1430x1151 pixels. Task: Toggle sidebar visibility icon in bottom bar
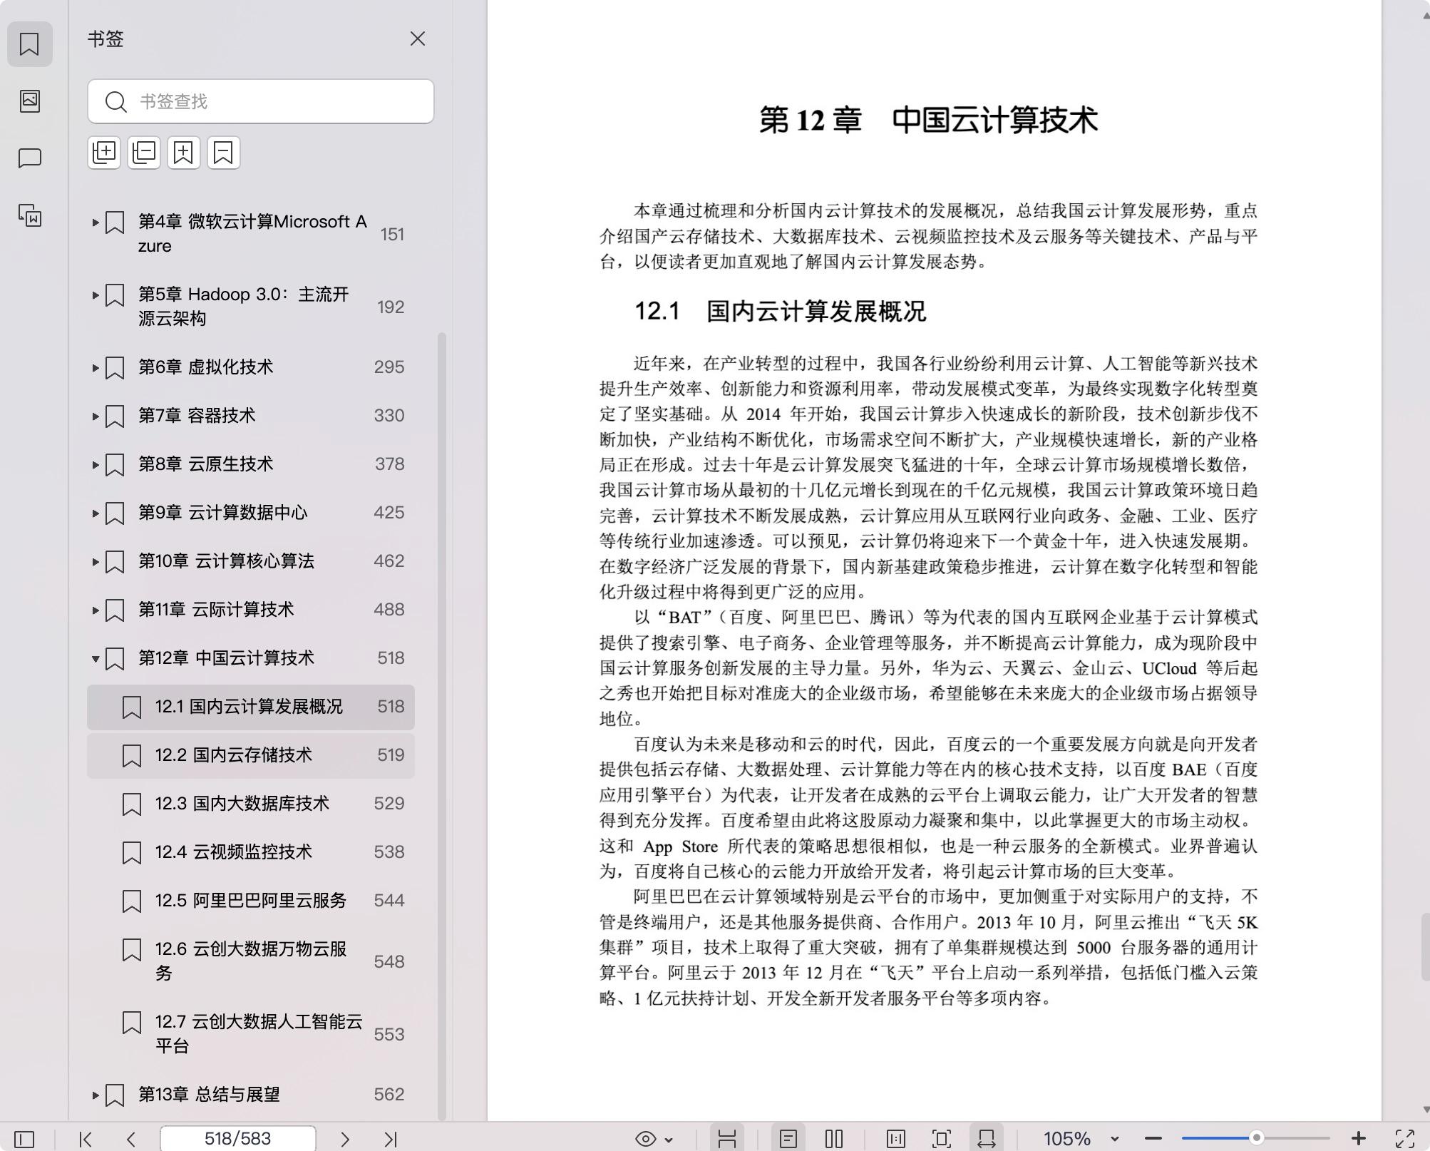pos(24,1139)
